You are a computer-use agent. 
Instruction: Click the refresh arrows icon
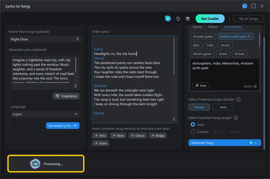coord(178,19)
